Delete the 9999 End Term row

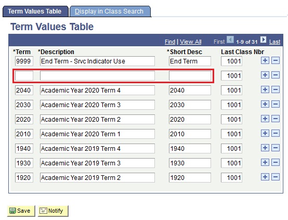(x=276, y=60)
